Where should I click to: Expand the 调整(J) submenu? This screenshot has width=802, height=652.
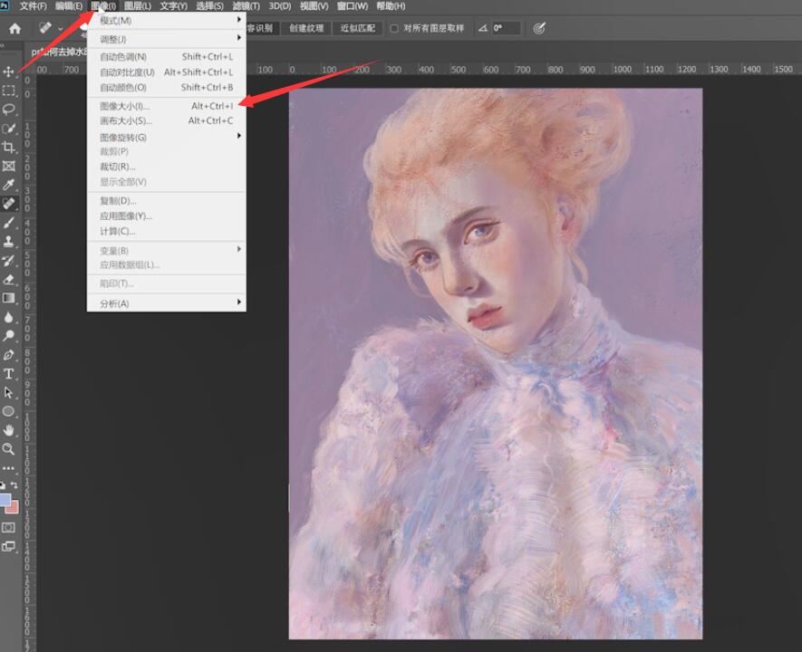tap(166, 39)
